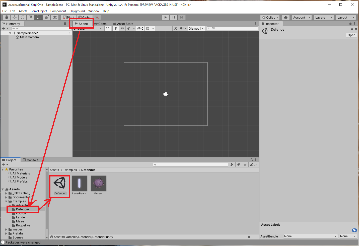Lock the Inspector panel
This screenshot has height=246, width=359.
[x=350, y=23]
